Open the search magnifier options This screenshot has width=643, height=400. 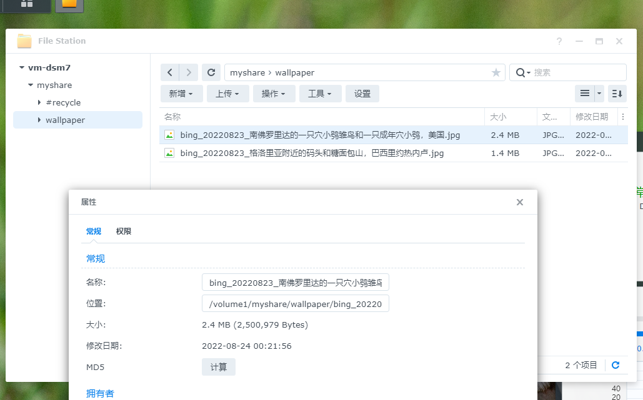click(x=522, y=72)
